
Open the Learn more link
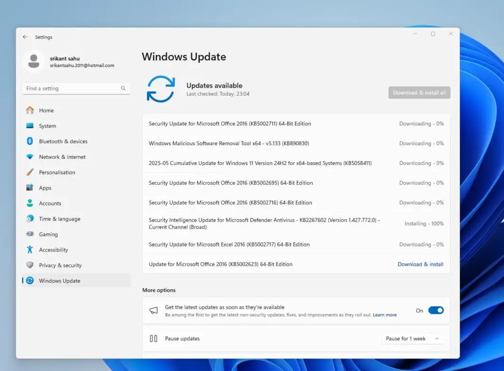(384, 314)
